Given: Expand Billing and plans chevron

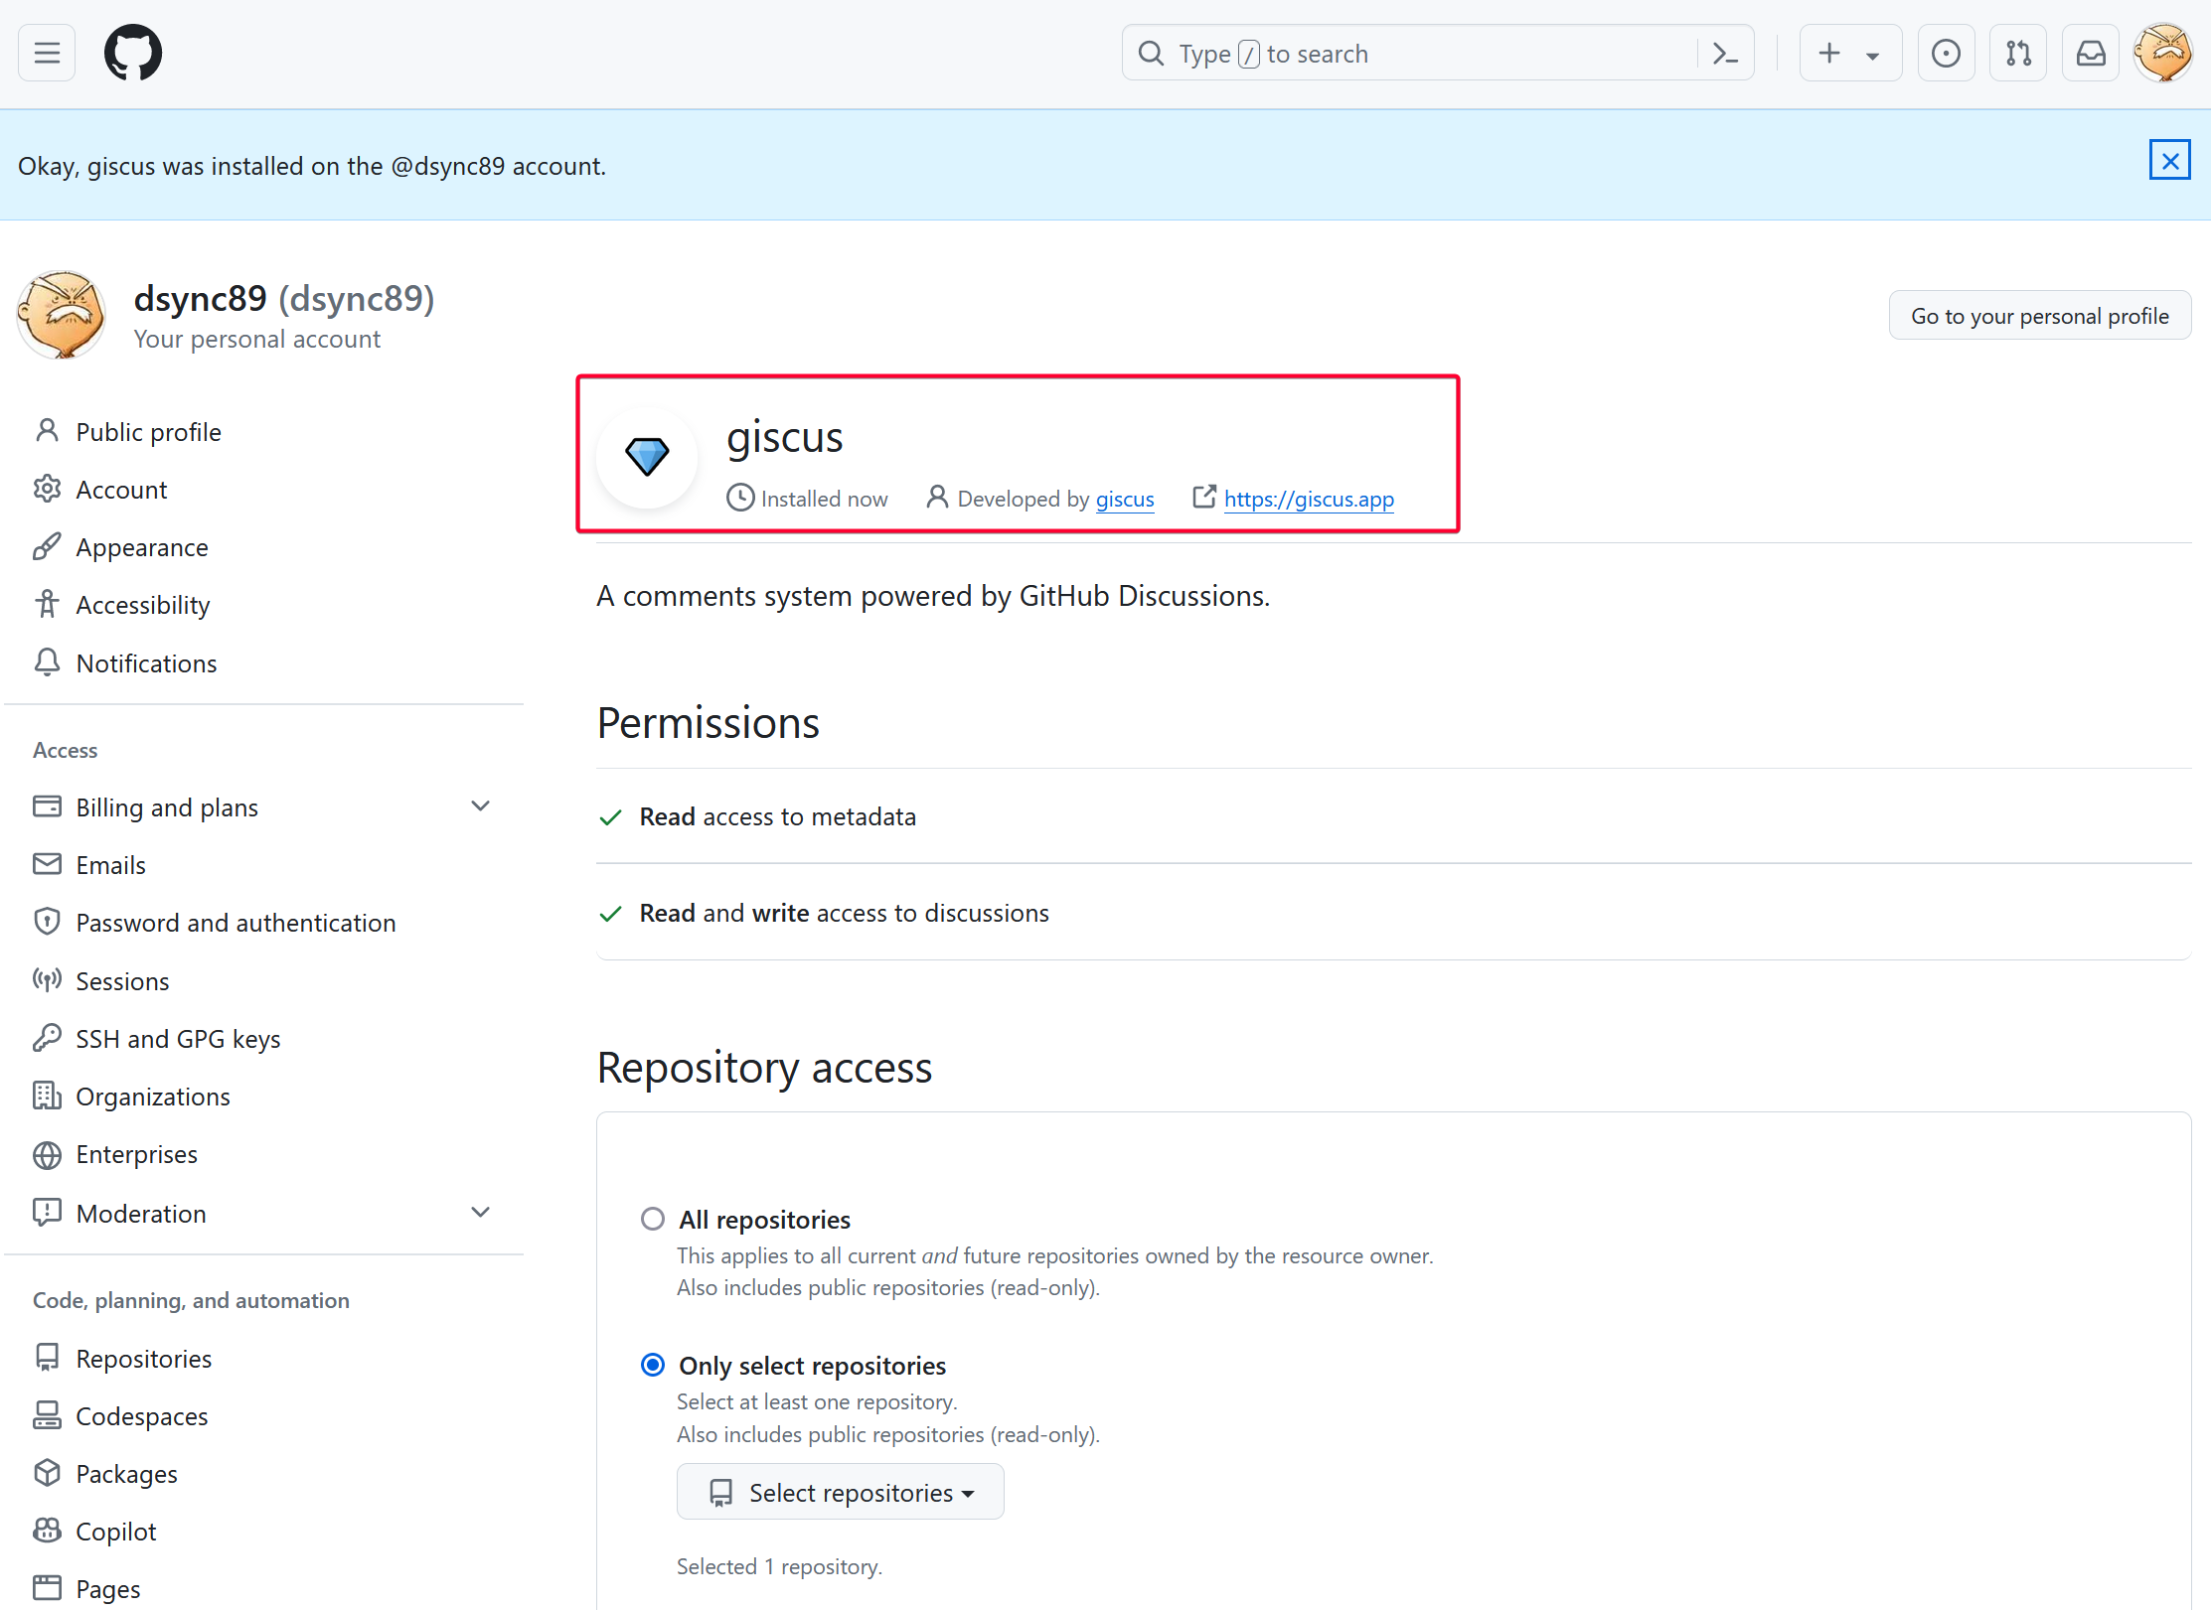Looking at the screenshot, I should pyautogui.click(x=481, y=806).
